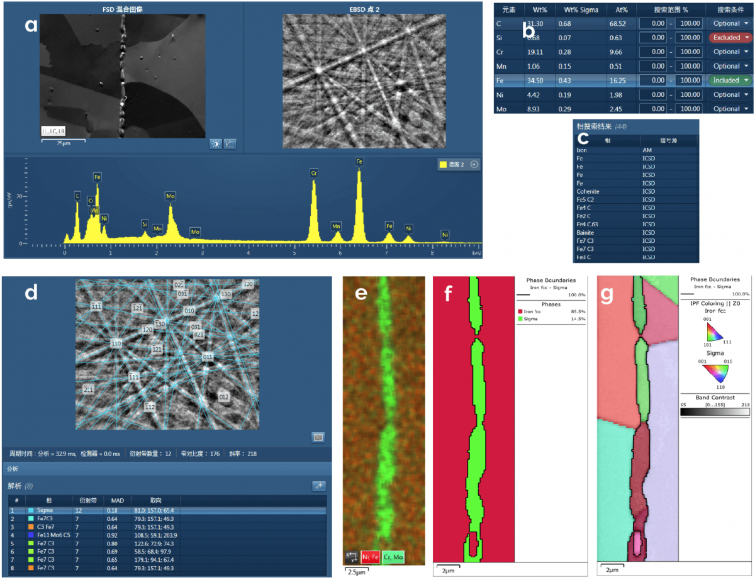Select the Cohenite phase search result
The width and height of the screenshot is (755, 580).
point(590,191)
